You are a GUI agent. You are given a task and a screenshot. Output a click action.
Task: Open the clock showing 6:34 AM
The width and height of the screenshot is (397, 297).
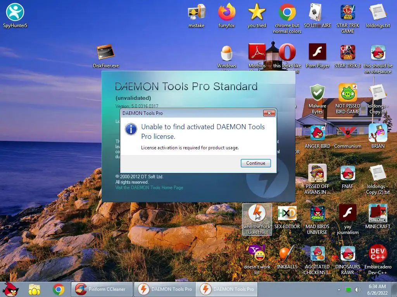(x=377, y=289)
